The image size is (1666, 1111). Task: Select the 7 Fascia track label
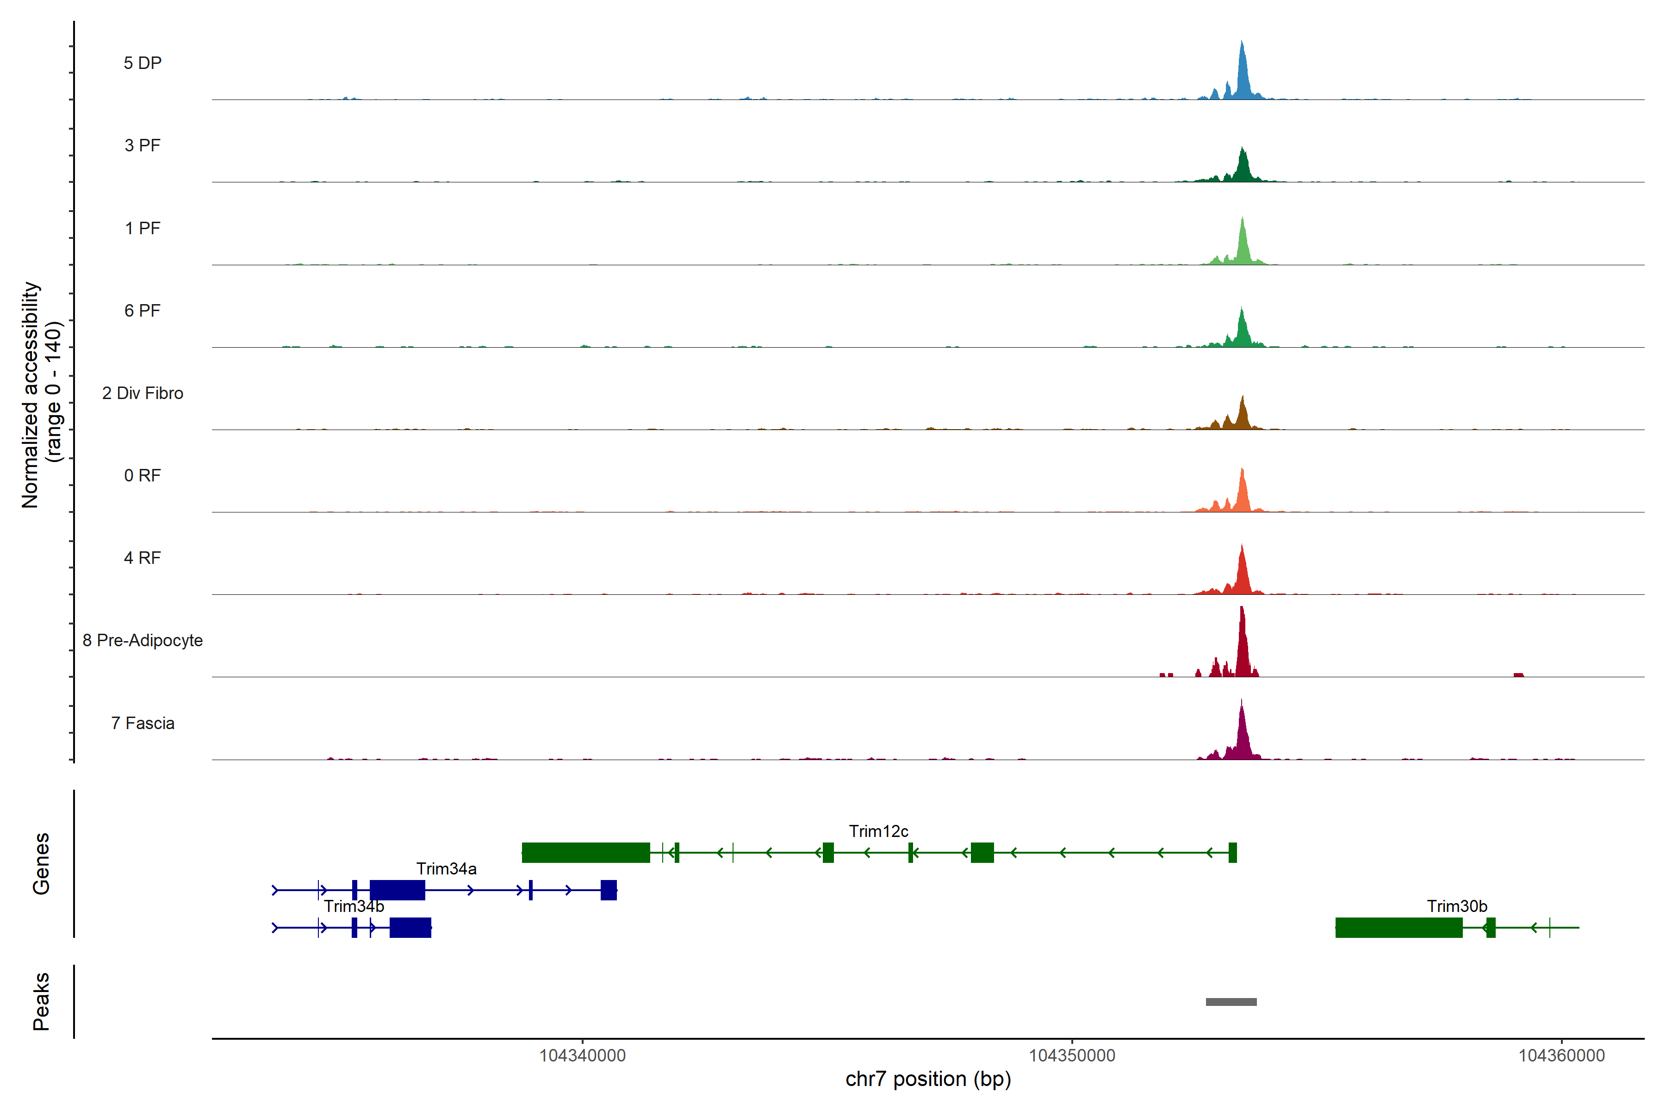(143, 724)
